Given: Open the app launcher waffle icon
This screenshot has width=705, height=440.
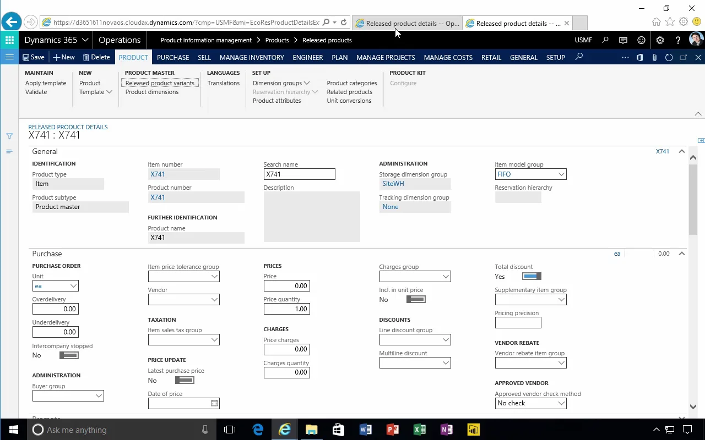Looking at the screenshot, I should pyautogui.click(x=9, y=40).
